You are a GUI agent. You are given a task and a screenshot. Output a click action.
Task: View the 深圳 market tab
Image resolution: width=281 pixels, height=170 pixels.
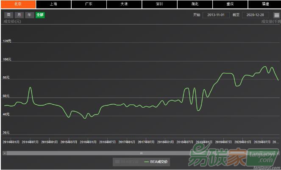coord(159,4)
